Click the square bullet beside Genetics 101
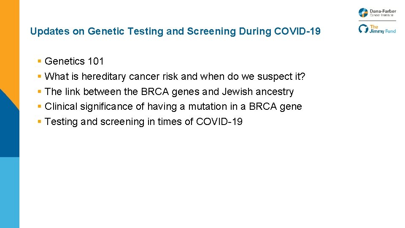The height and width of the screenshot is (228, 405). [x=39, y=61]
